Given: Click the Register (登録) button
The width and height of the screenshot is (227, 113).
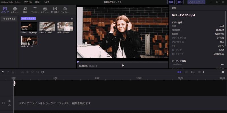Looking at the screenshot, I should [171, 2].
